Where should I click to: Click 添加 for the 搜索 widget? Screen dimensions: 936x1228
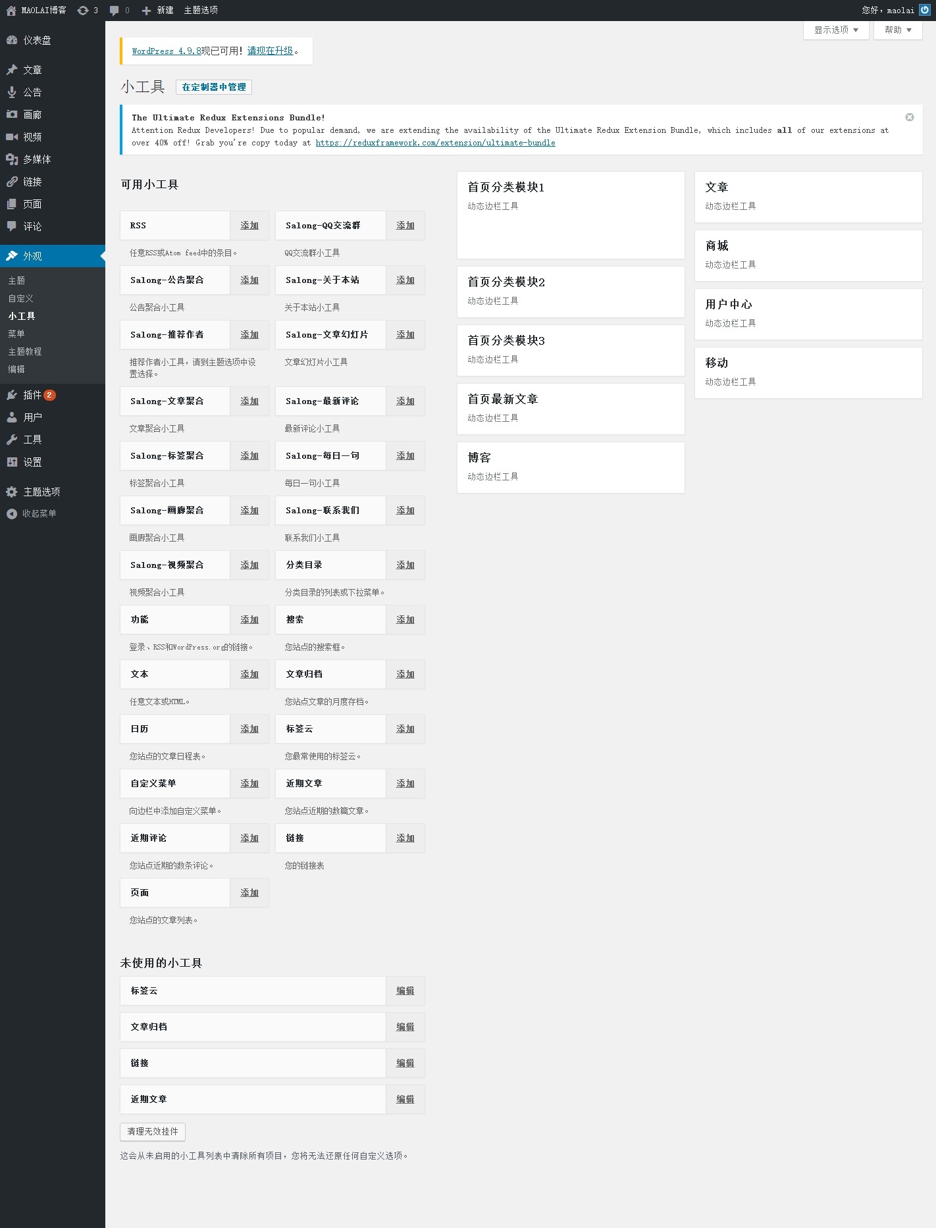click(405, 620)
